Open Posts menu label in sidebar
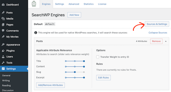The image size is (171, 92). click(x=9, y=13)
